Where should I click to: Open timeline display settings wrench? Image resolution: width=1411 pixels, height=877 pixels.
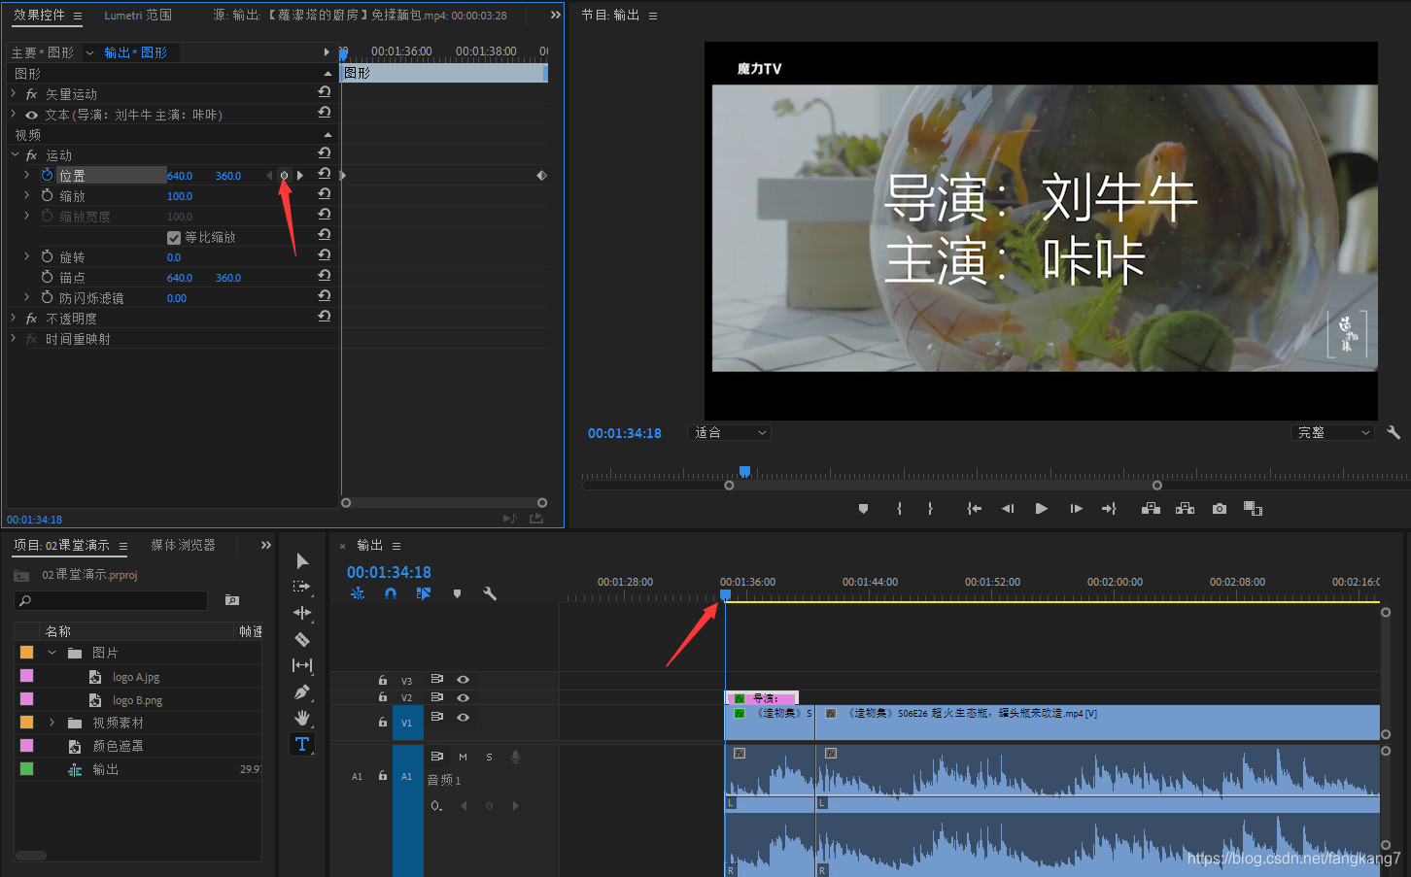click(490, 593)
